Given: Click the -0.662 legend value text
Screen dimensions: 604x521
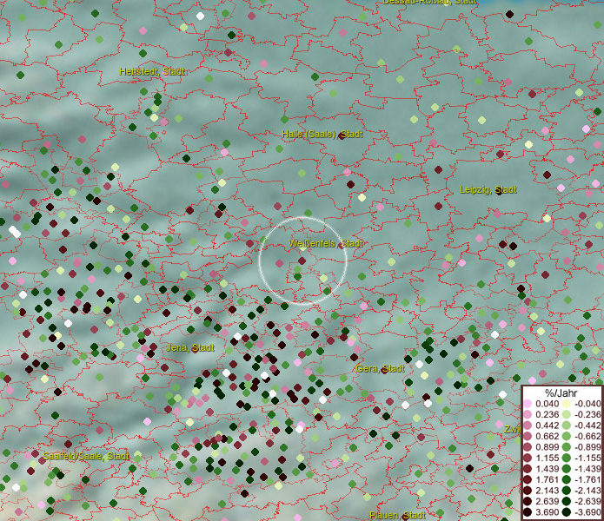Looking at the screenshot, I should tap(587, 437).
